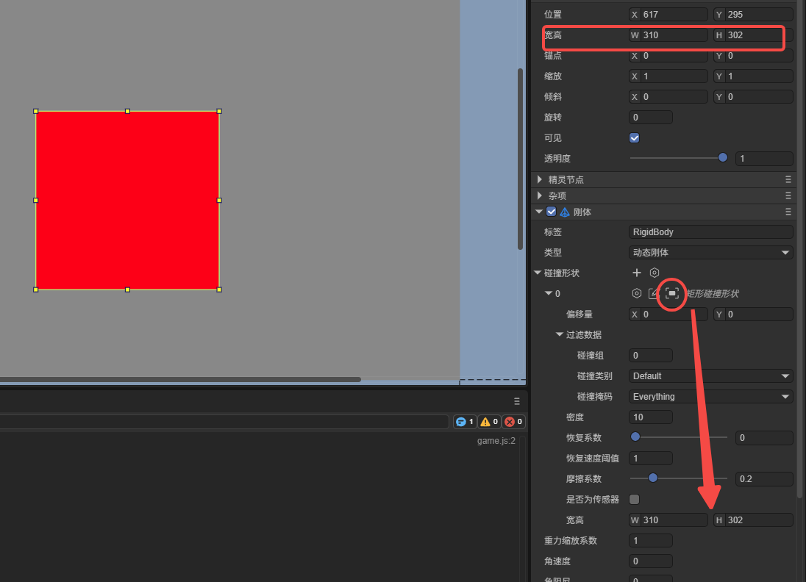The height and width of the screenshot is (582, 806).
Task: Disable the 刚体 component checkbox
Action: pos(551,212)
